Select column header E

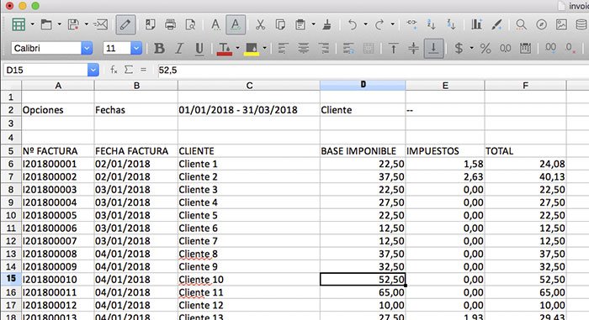(x=445, y=86)
